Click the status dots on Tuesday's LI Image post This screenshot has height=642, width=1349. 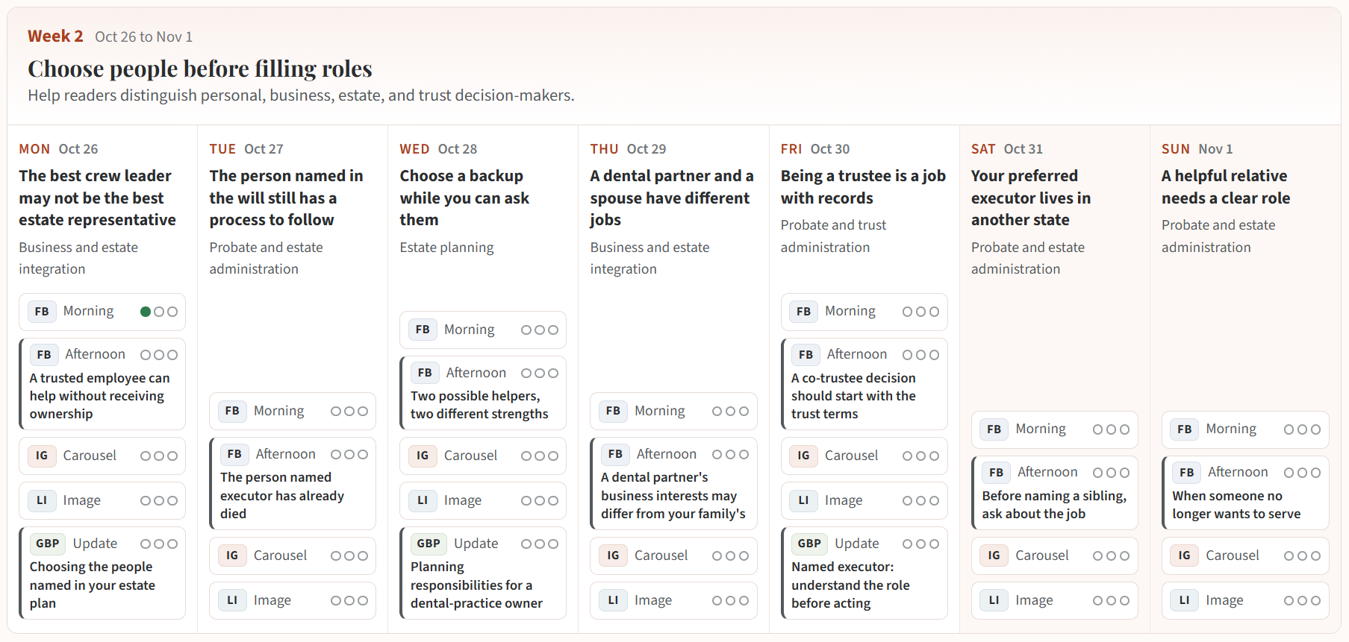(349, 600)
